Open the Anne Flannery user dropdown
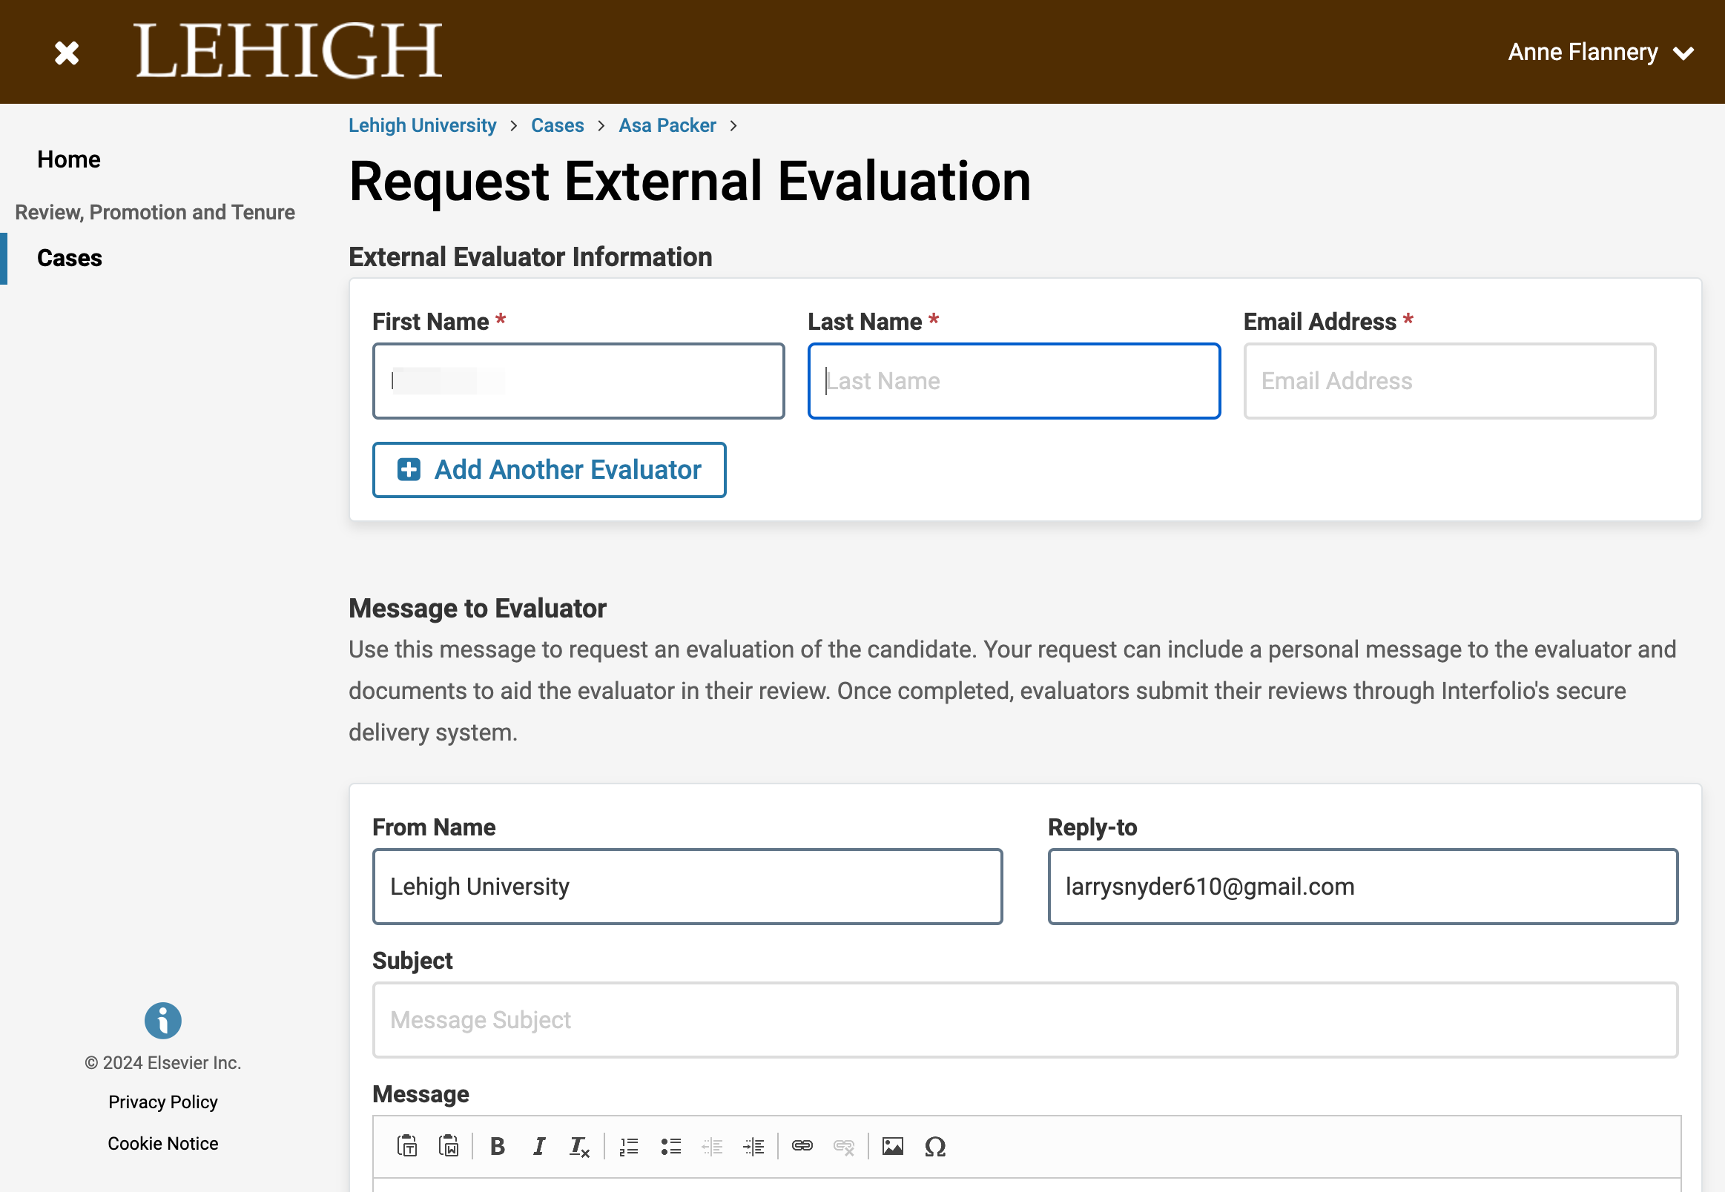The height and width of the screenshot is (1192, 1725). (x=1601, y=53)
